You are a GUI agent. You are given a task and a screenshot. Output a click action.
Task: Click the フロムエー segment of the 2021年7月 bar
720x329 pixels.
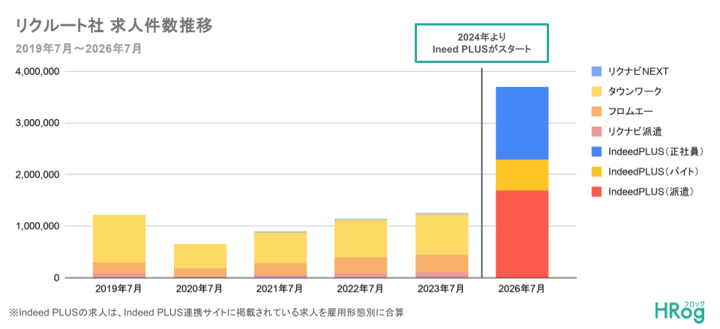(x=280, y=269)
